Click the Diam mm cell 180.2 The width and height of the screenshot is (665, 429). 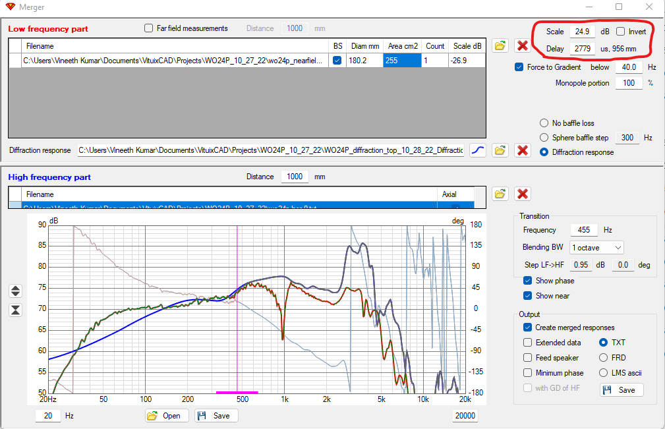364,60
